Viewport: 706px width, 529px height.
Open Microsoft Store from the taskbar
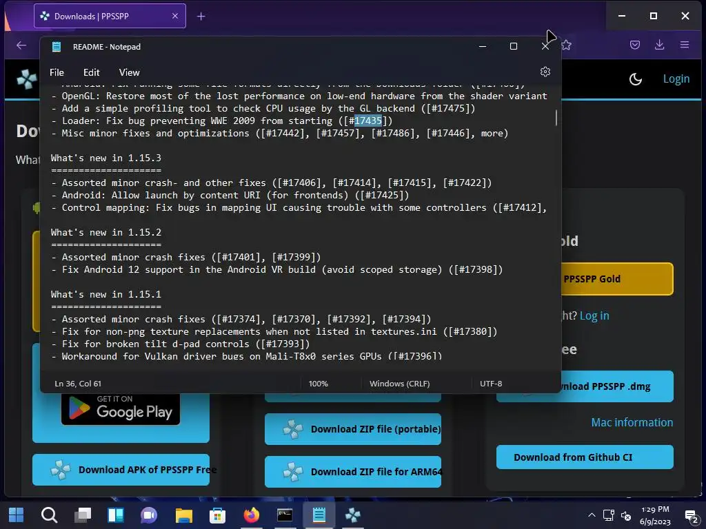click(x=217, y=515)
